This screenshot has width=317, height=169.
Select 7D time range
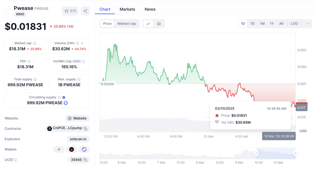point(252,24)
